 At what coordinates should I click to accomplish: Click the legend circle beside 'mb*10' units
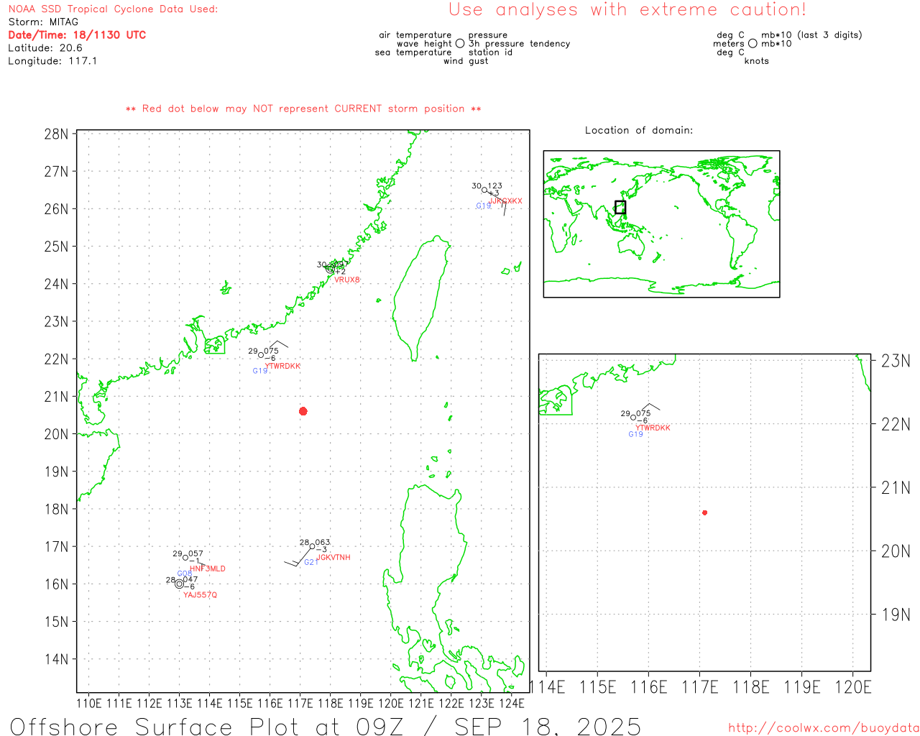tap(753, 43)
